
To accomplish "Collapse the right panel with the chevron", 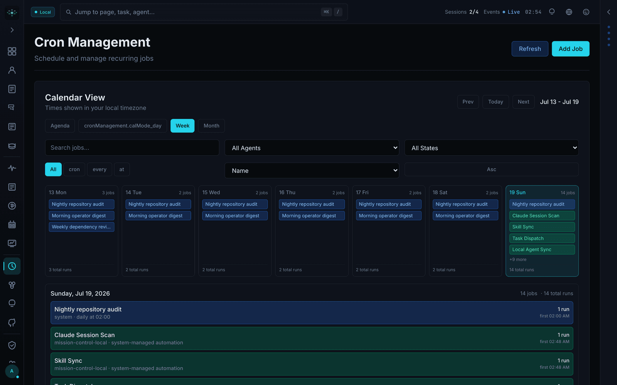I will [609, 12].
